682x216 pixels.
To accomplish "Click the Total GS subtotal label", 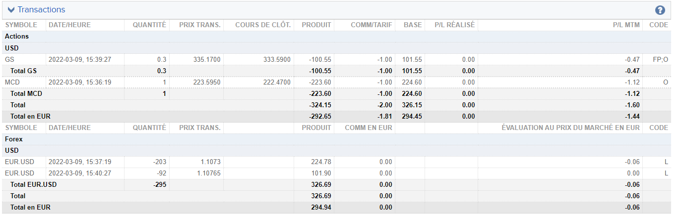I will [x=24, y=71].
